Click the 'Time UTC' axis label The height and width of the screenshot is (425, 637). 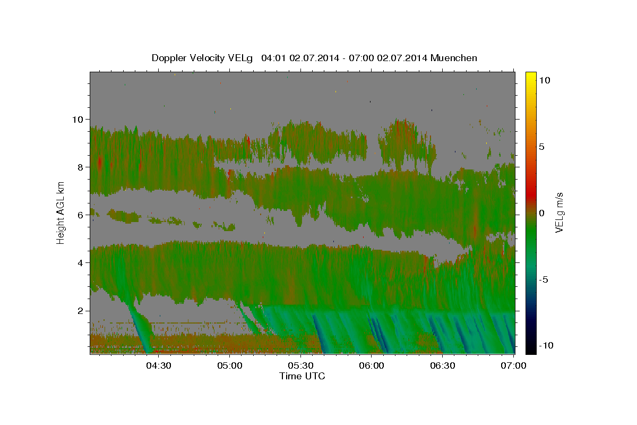303,376
